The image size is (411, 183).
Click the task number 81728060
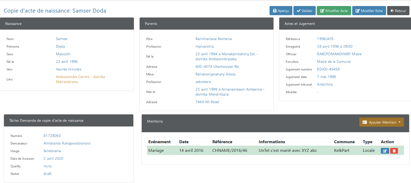pos(52,136)
